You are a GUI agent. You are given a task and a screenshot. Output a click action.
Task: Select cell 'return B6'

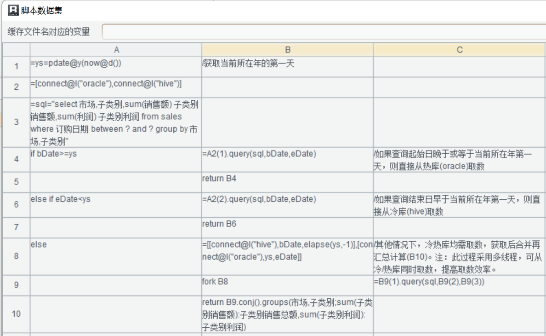tap(287, 227)
